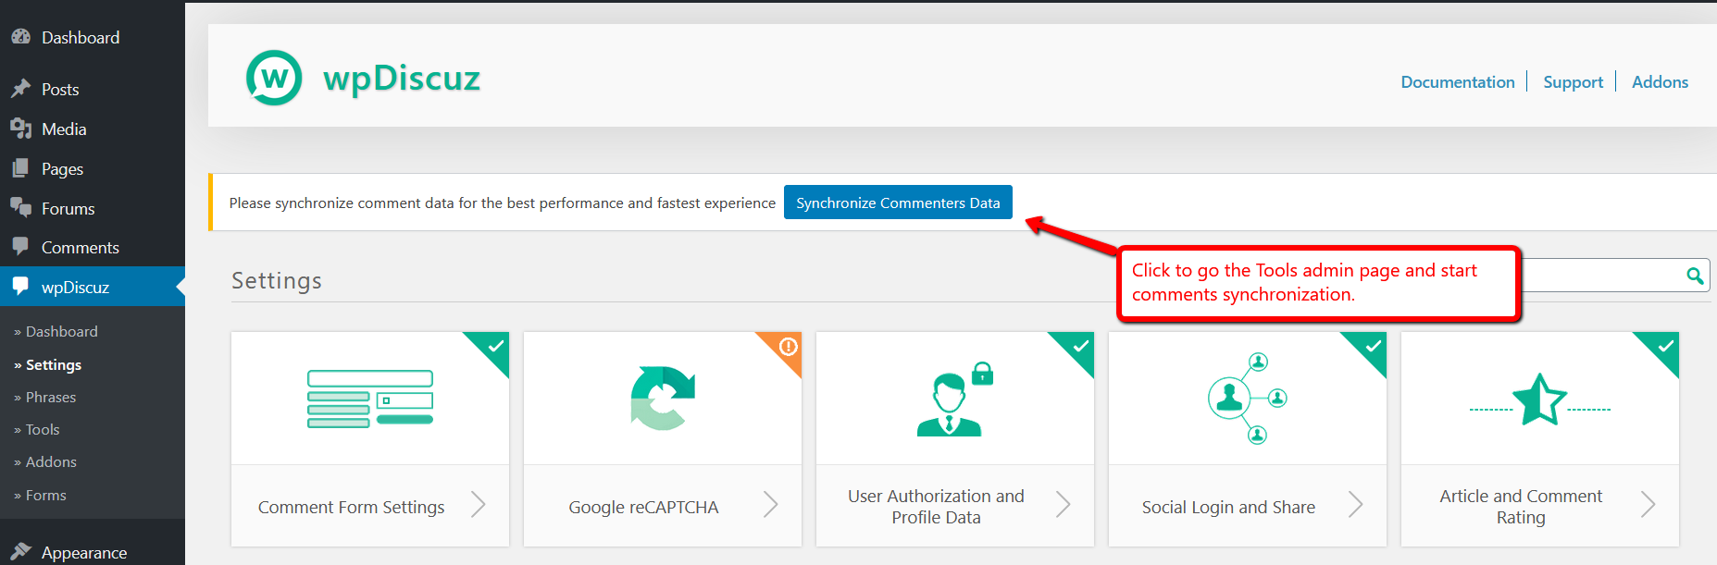1717x565 pixels.
Task: Click the Google reCAPTCHA refresh icon
Action: point(662,399)
